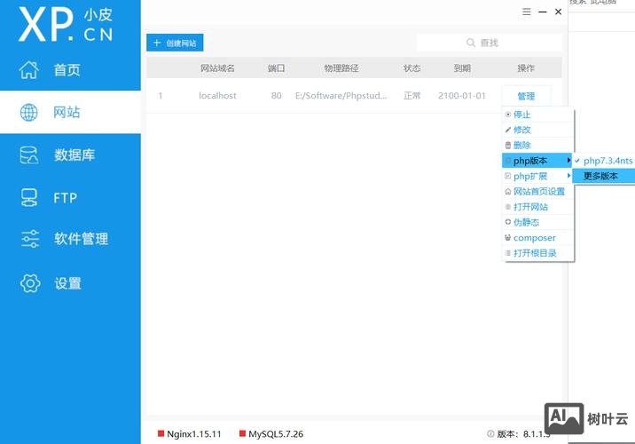Image resolution: width=635 pixels, height=444 pixels.
Task: Click the database icon beside 数据库
Action: [x=28, y=155]
